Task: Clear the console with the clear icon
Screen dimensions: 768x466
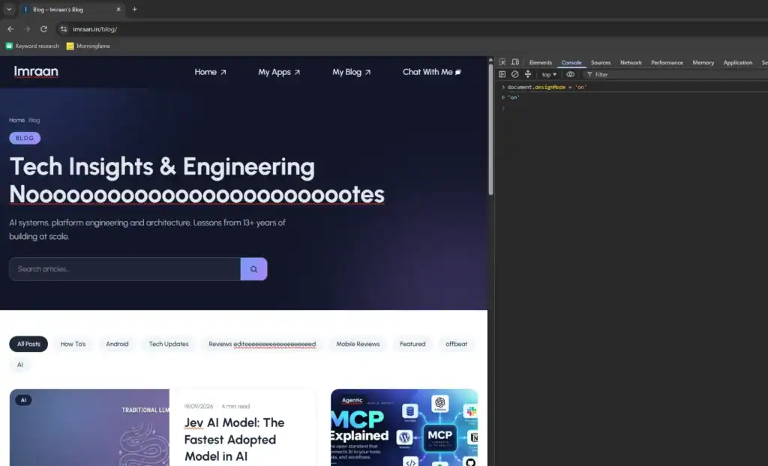Action: point(514,74)
